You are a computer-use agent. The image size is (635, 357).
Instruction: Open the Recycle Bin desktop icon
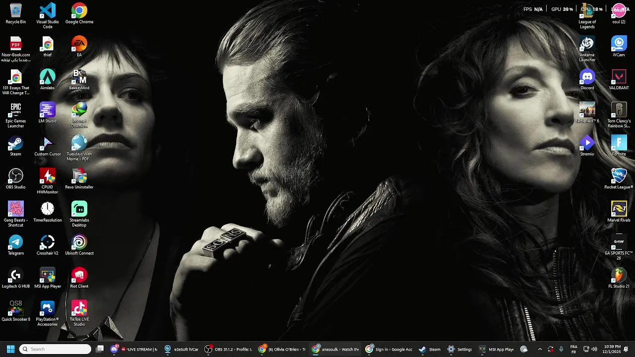[16, 13]
